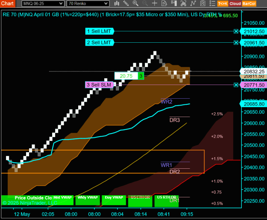Click the +0.75 level label
The image size is (267, 220).
click(216, 192)
